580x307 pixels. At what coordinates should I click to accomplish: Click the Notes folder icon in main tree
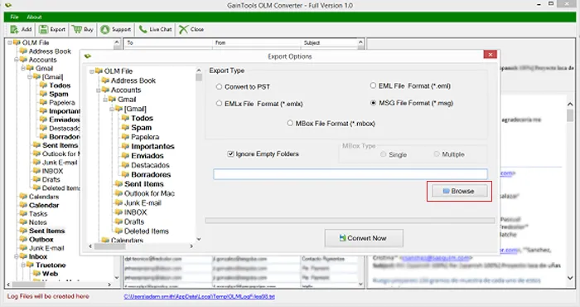pyautogui.click(x=23, y=222)
